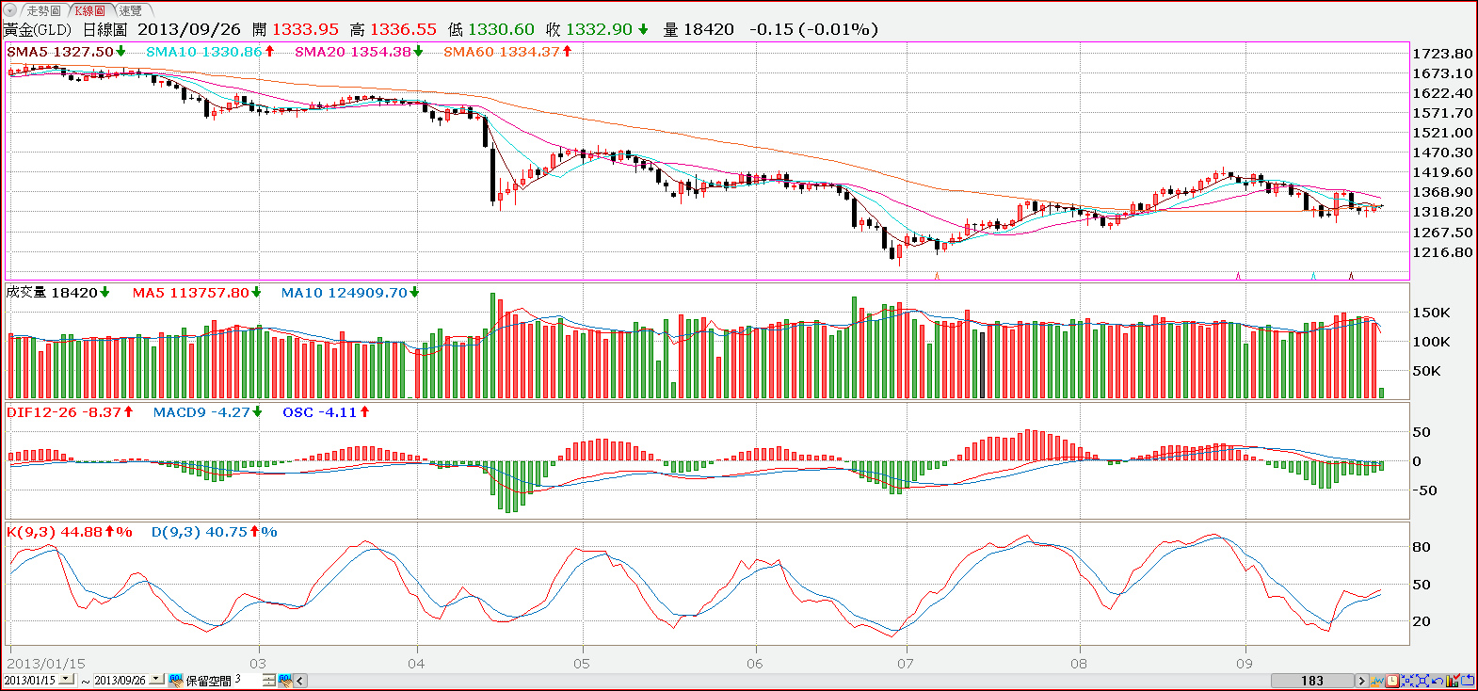Click the left scroll arrow on bottom bar
The image size is (1478, 691).
[x=300, y=681]
